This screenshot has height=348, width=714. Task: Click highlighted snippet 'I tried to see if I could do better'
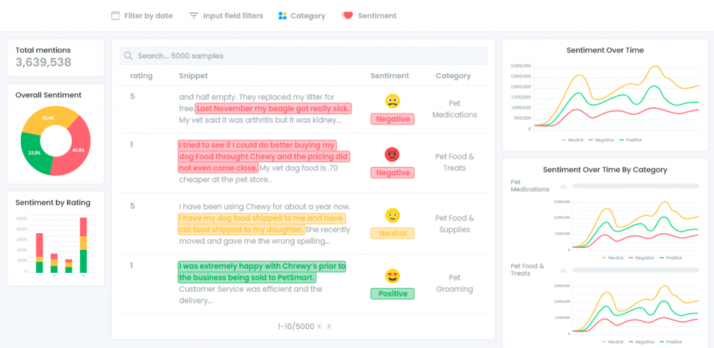tap(257, 145)
